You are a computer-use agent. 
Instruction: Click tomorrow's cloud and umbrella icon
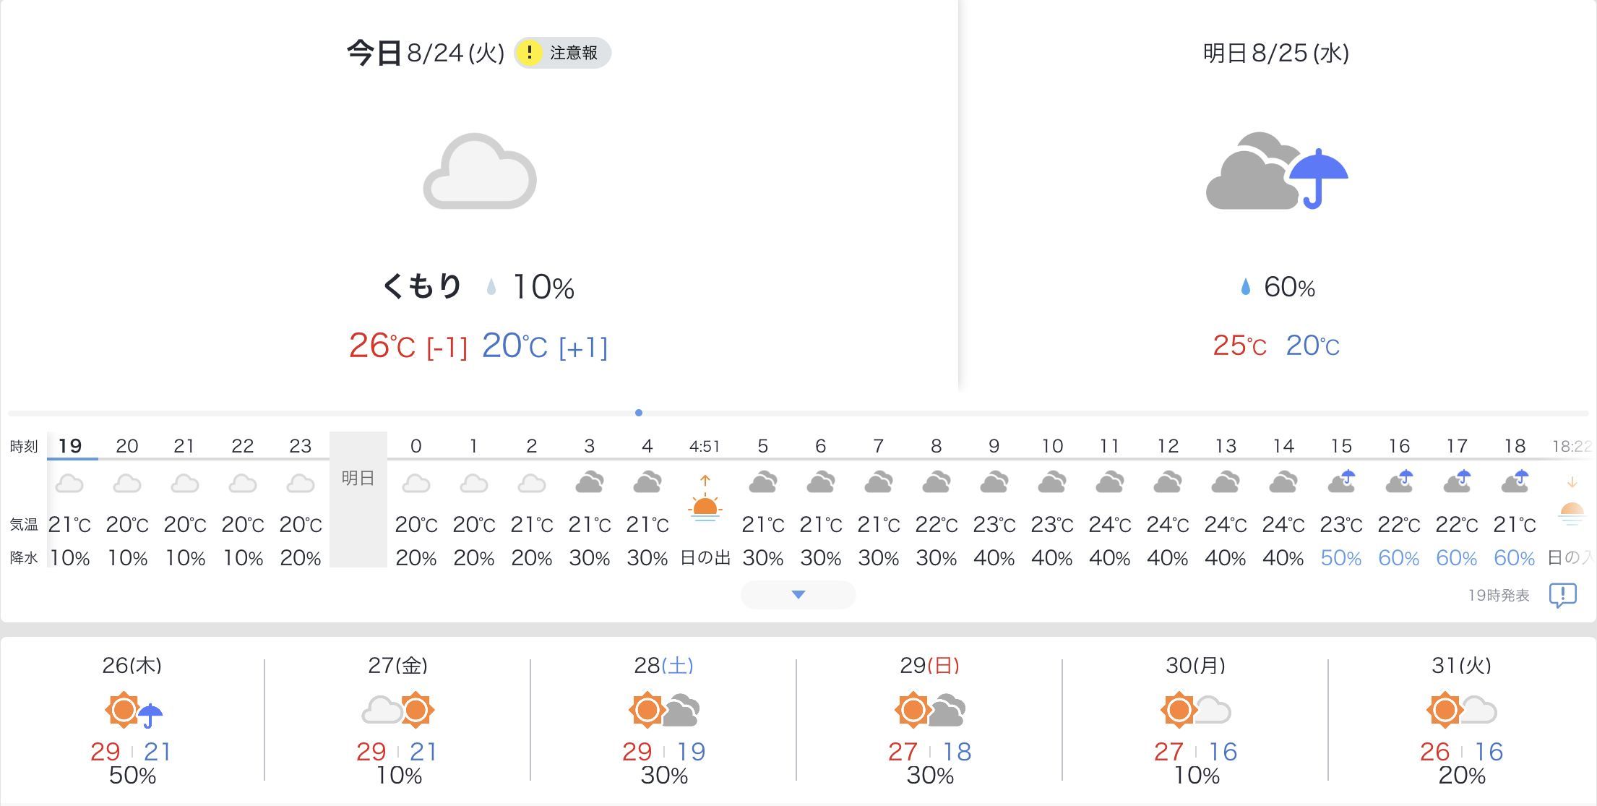point(1277,171)
